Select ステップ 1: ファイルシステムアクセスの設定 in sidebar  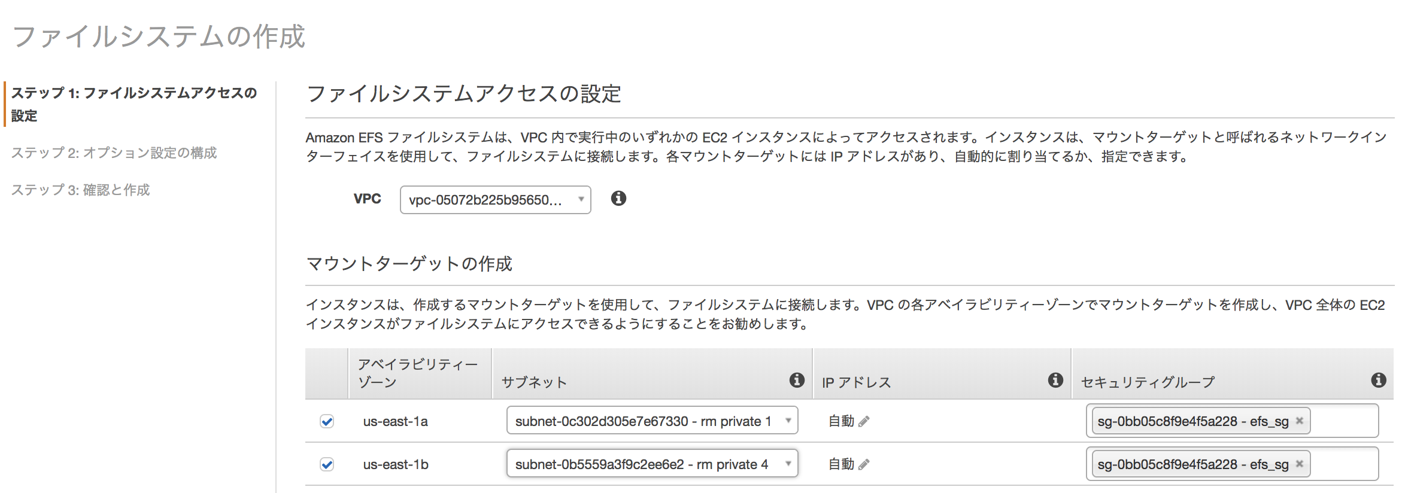coord(134,104)
